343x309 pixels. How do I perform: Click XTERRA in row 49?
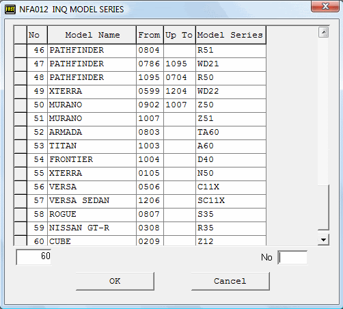click(66, 91)
